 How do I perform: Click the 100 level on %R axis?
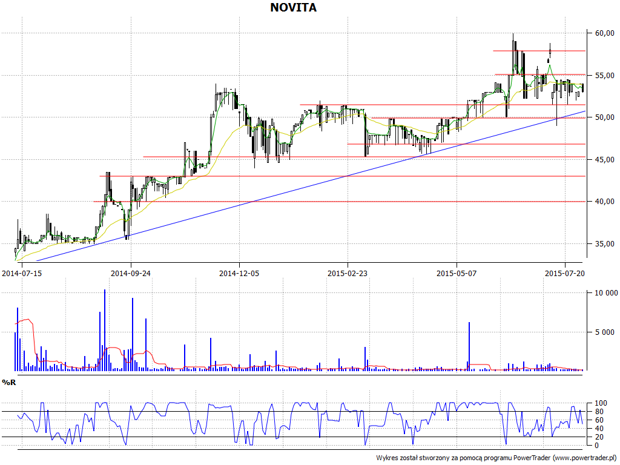pyautogui.click(x=601, y=403)
